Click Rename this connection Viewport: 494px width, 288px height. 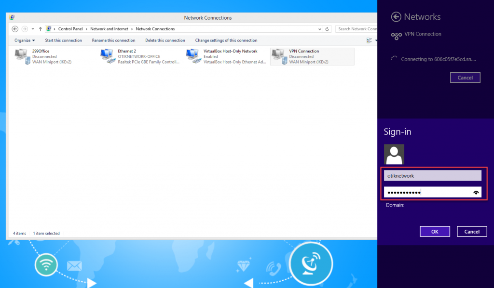pyautogui.click(x=113, y=40)
